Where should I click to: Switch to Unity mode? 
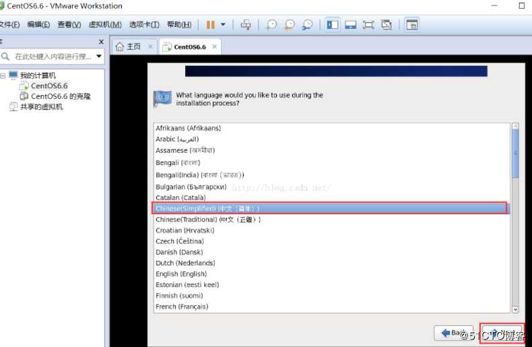tap(387, 24)
